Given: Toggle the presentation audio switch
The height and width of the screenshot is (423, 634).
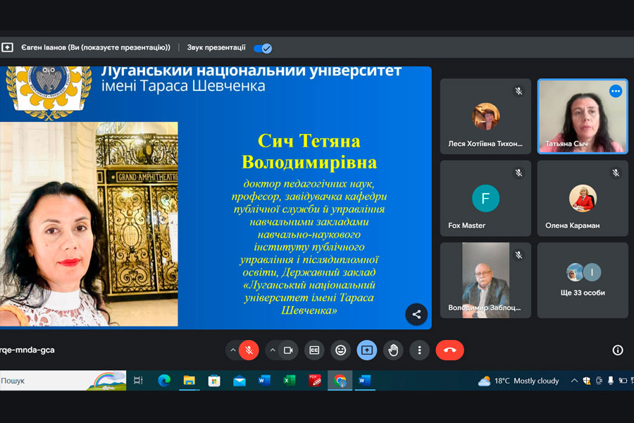Looking at the screenshot, I should pyautogui.click(x=263, y=48).
